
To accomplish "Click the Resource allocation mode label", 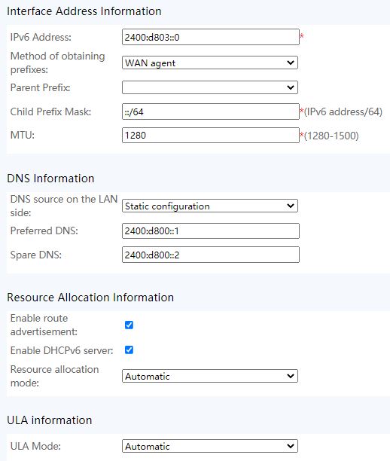I will point(55,376).
